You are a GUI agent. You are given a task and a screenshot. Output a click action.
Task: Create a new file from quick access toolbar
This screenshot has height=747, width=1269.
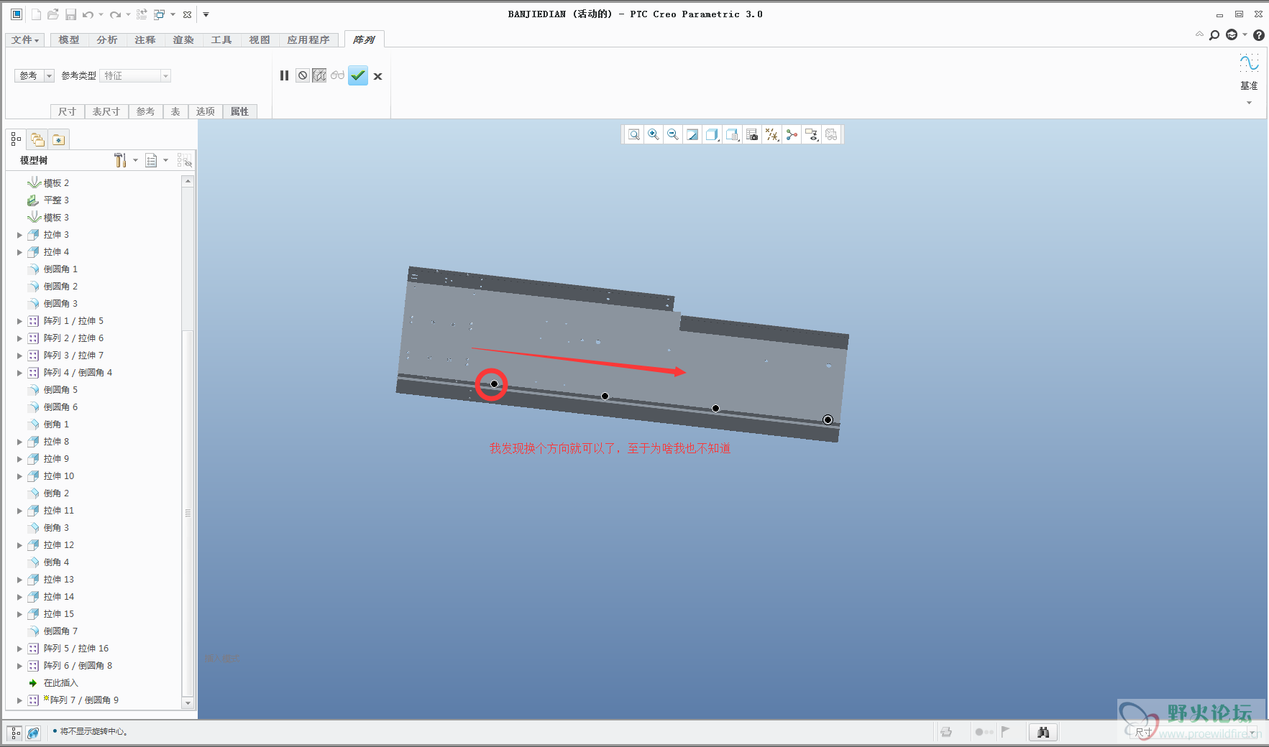click(37, 14)
